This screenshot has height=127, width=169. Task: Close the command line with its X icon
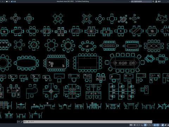pyautogui.click(x=19, y=122)
